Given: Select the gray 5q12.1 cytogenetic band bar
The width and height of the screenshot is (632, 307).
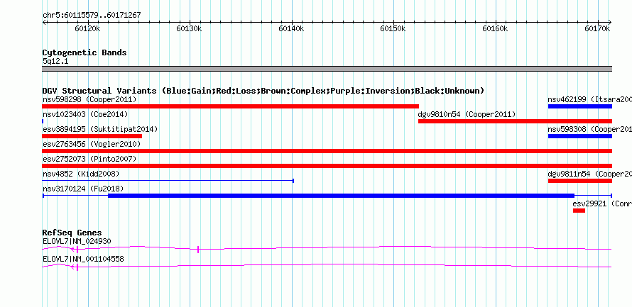Looking at the screenshot, I should 327,69.
